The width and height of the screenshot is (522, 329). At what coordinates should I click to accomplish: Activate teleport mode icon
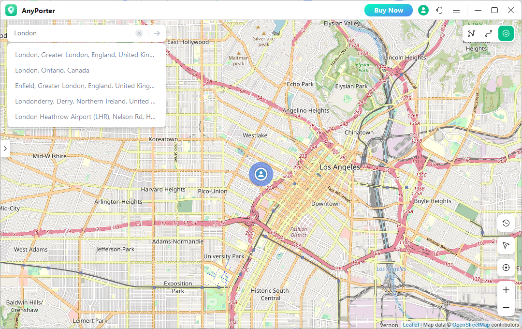click(x=506, y=33)
